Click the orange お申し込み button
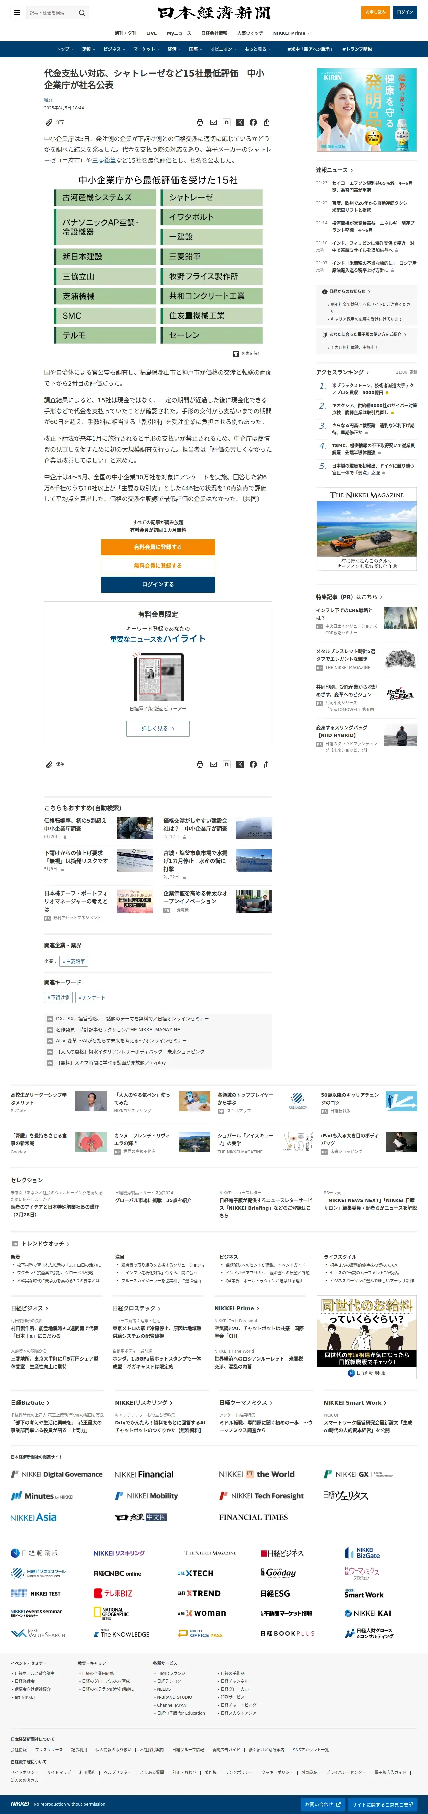The height and width of the screenshot is (1814, 428). (x=375, y=12)
